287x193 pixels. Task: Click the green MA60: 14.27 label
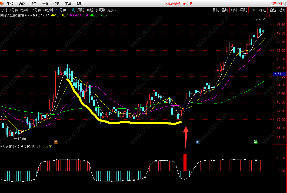[98, 15]
